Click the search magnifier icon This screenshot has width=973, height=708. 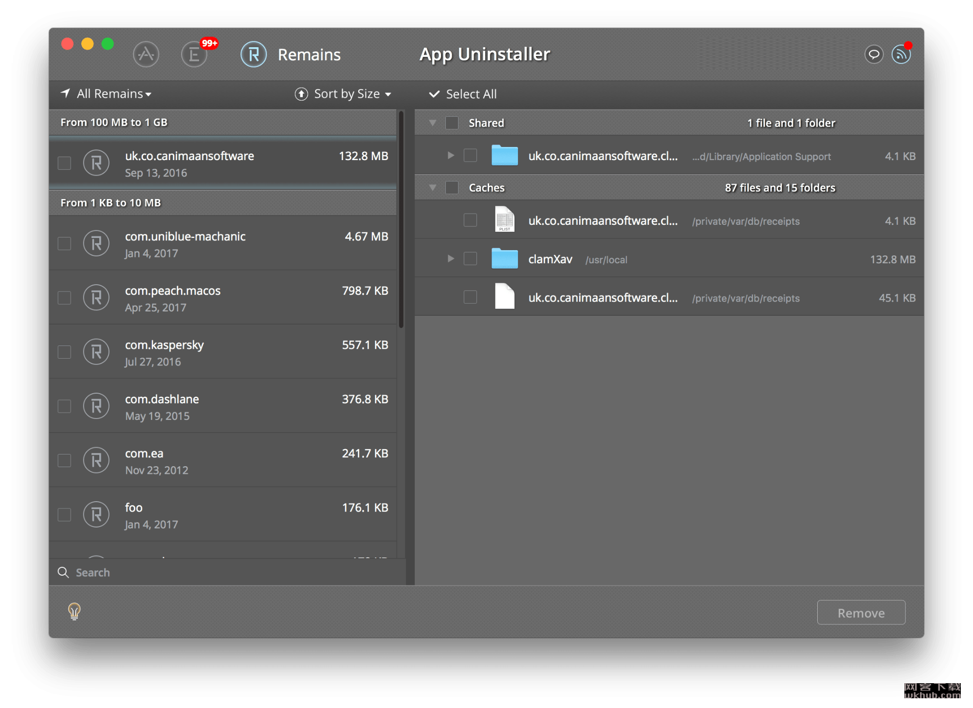click(63, 572)
